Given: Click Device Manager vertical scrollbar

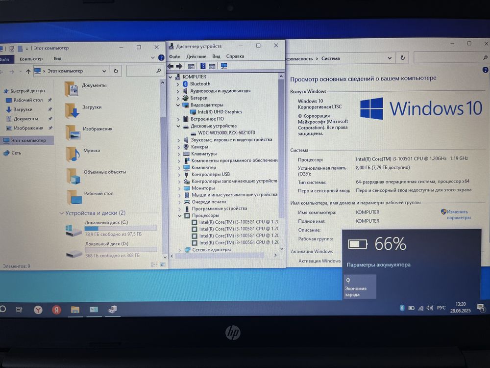Looking at the screenshot, I should [281, 149].
